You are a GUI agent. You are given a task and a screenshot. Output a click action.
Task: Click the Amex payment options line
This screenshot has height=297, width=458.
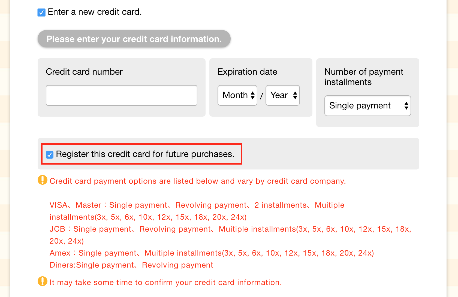tap(212, 253)
